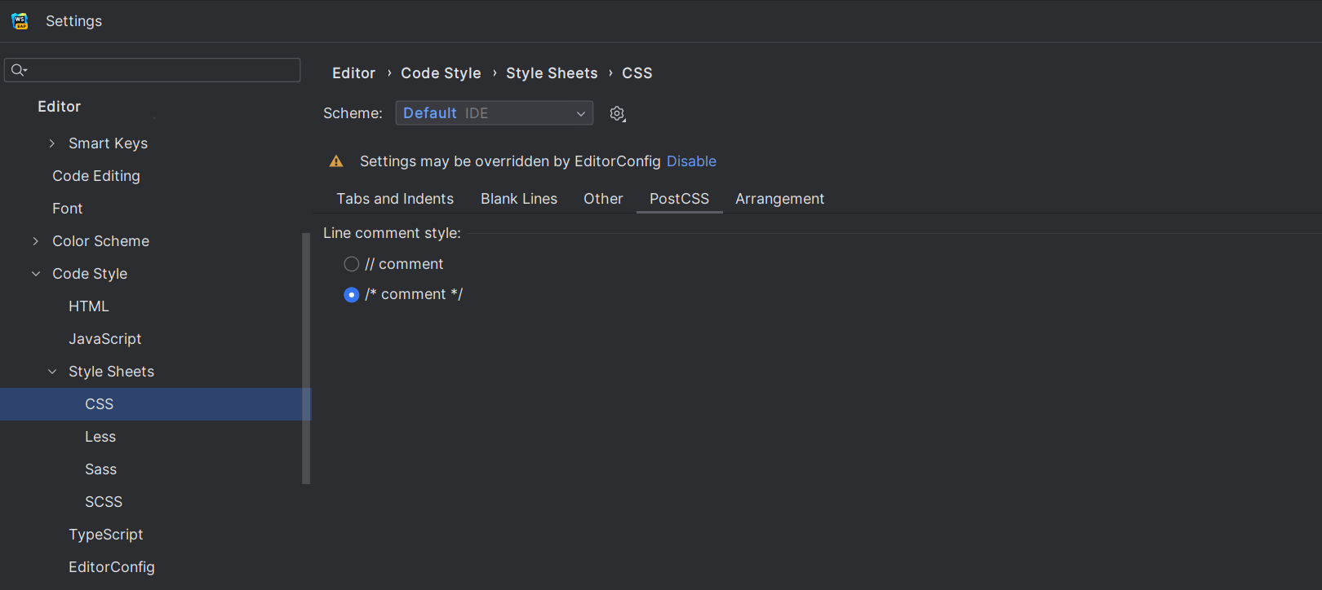Open the Other tab
The image size is (1322, 590).
point(603,199)
